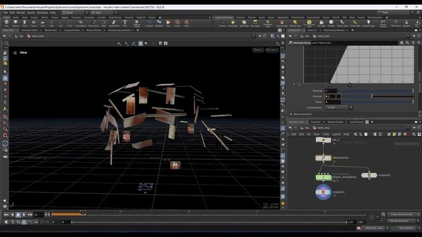Add an Area Light from the shelf
The width and height of the screenshot is (422, 237).
click(x=255, y=24)
